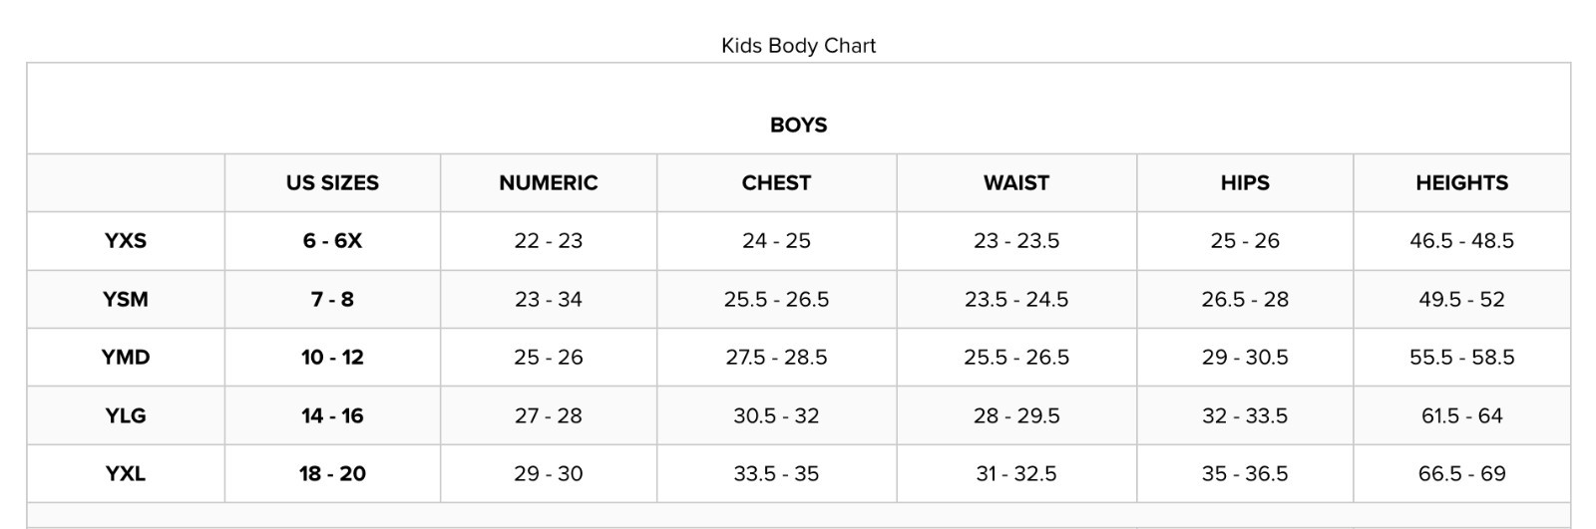Select the YLG hips value 32 - 33.5
This screenshot has width=1596, height=529.
[x=1244, y=416]
